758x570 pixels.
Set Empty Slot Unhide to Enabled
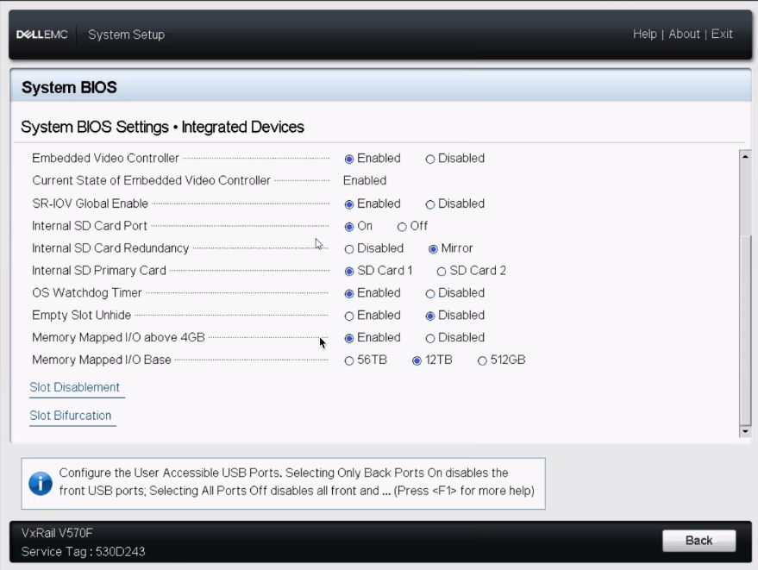coord(349,316)
